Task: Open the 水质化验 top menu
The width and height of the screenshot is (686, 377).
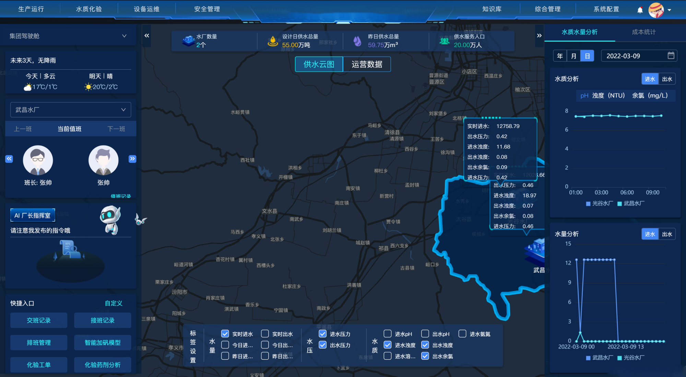Action: point(89,9)
